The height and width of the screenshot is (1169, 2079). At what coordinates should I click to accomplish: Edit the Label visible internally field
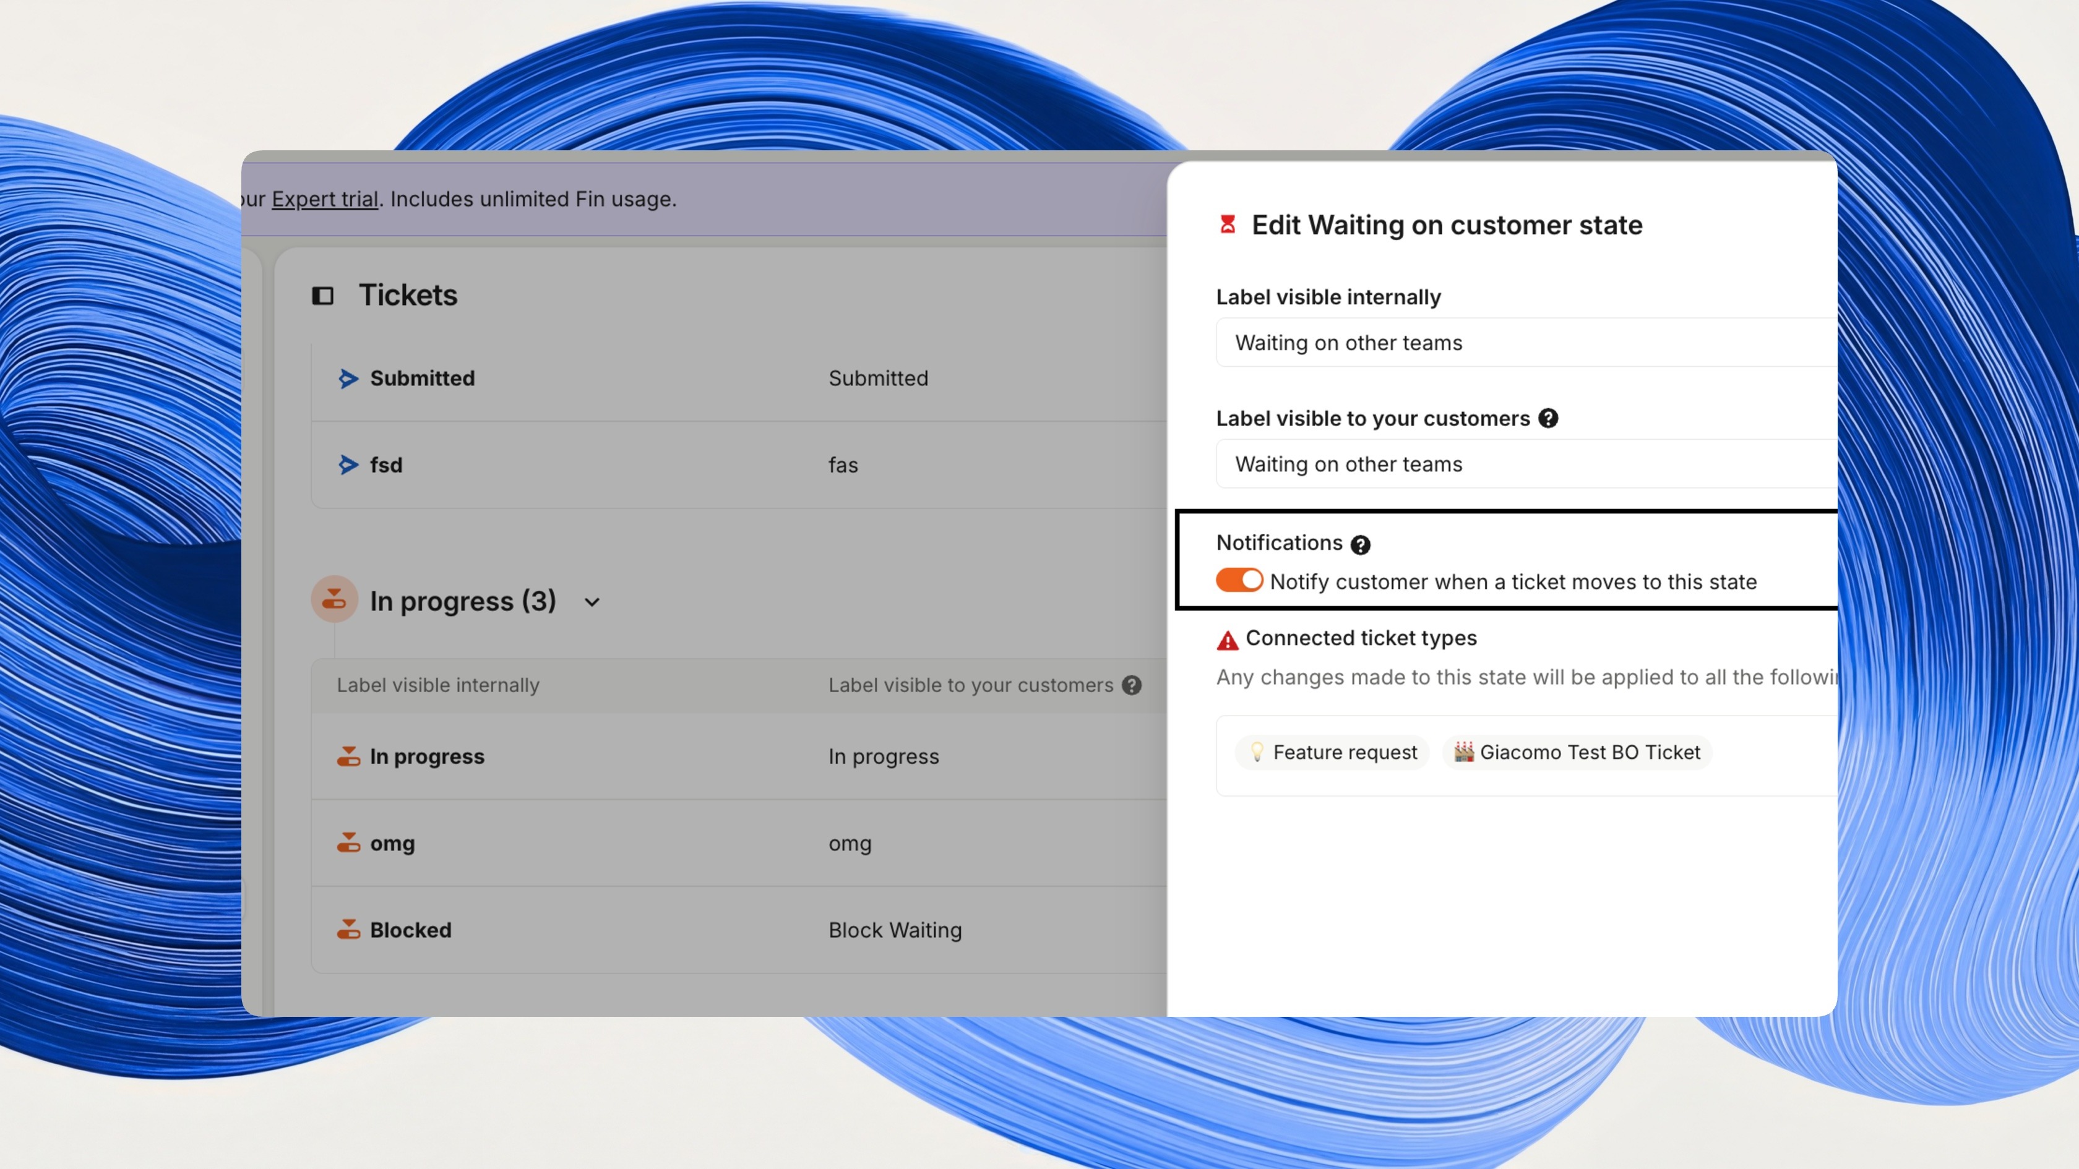(x=1526, y=342)
